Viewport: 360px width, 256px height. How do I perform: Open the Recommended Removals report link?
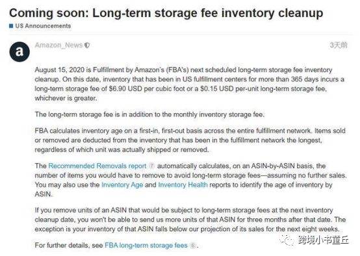(x=97, y=166)
